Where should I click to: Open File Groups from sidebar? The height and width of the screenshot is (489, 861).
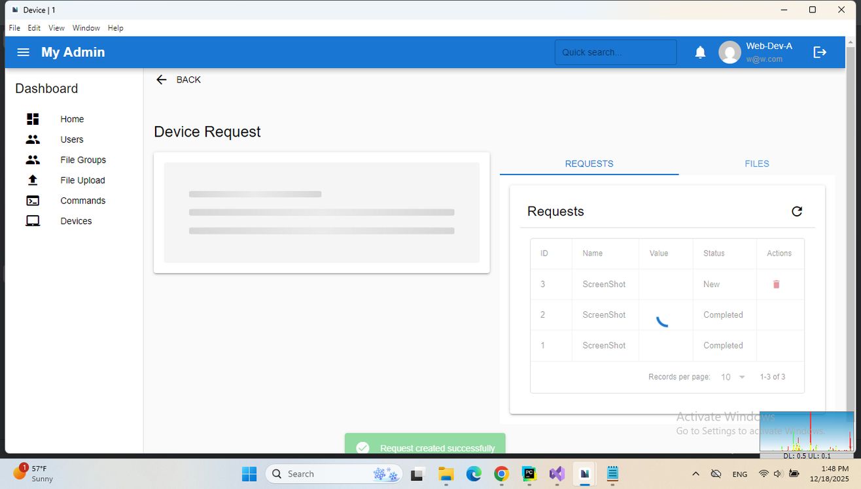(83, 160)
